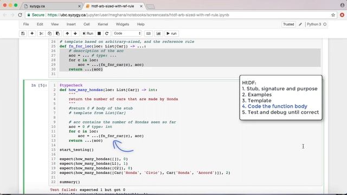Screen dimensions: 347x195
Task: Open the Insert menu
Action: tap(71, 24)
